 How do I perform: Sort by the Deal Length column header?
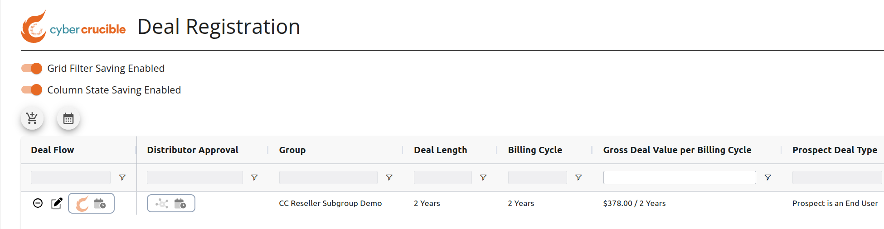tap(440, 150)
